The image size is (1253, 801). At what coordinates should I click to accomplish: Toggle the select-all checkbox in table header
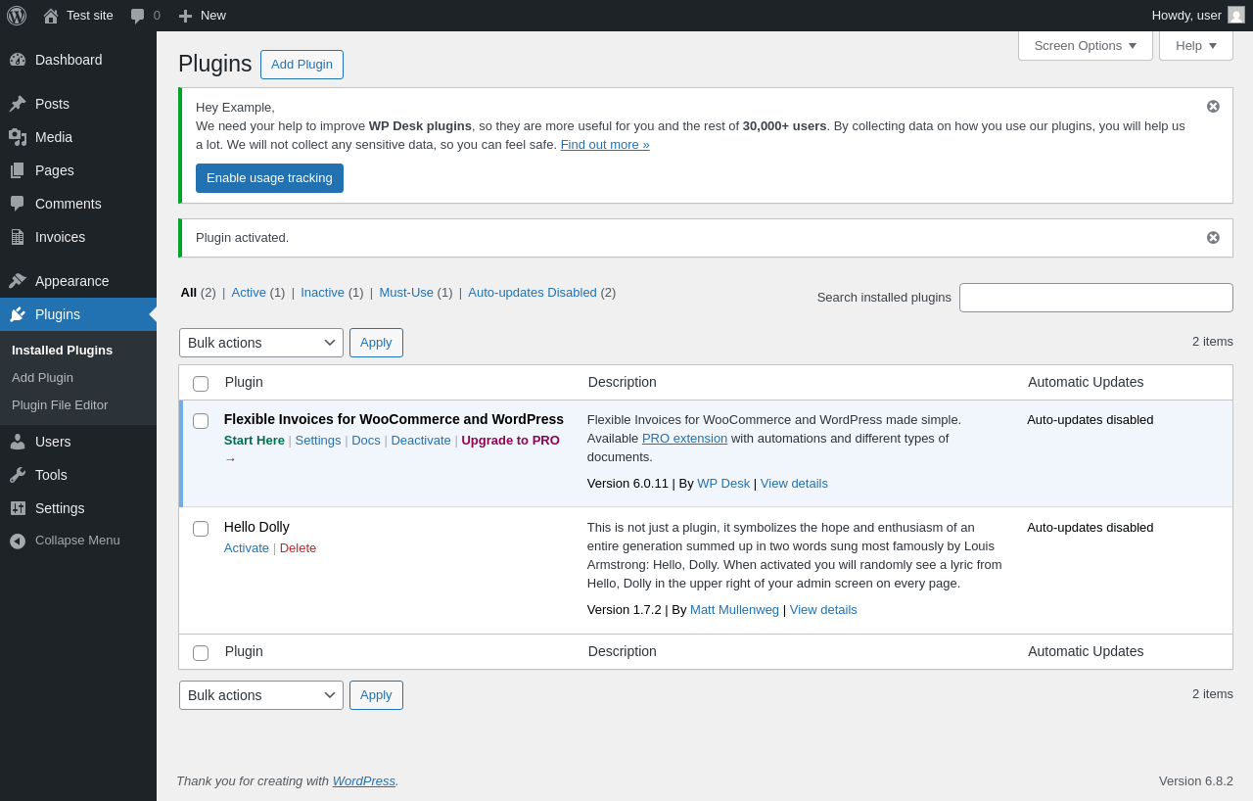[201, 384]
